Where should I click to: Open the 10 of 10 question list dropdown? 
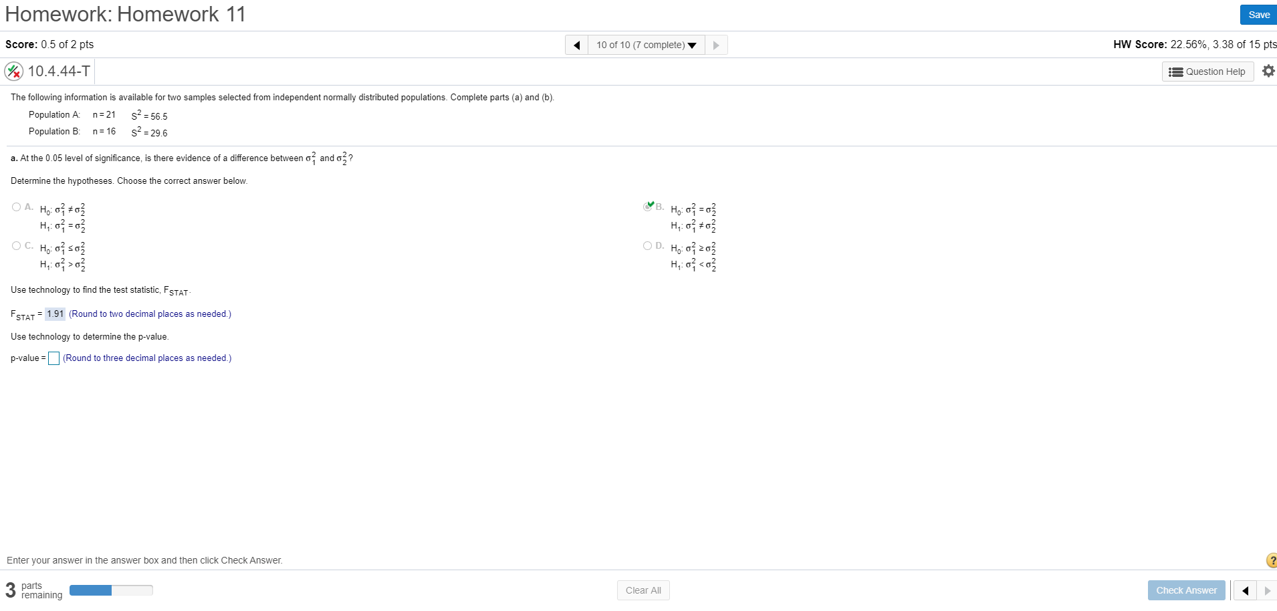pyautogui.click(x=644, y=45)
